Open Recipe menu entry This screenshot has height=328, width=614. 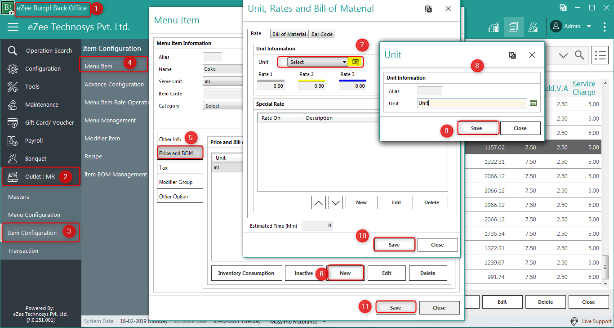click(93, 156)
